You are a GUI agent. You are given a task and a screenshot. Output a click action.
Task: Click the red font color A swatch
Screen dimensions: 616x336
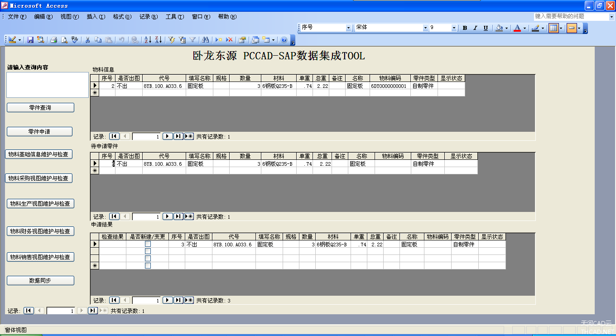(x=517, y=28)
